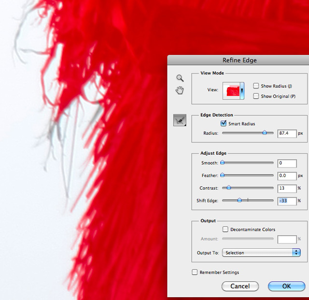This screenshot has height=300, width=309.
Task: Click the Smooth value field
Action: [287, 164]
